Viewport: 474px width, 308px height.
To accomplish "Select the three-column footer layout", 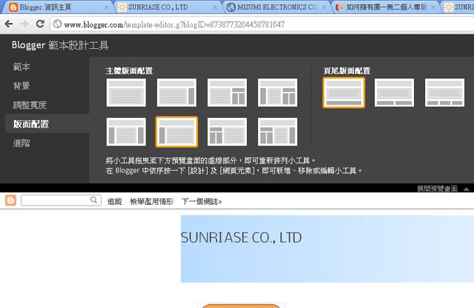I will (445, 93).
